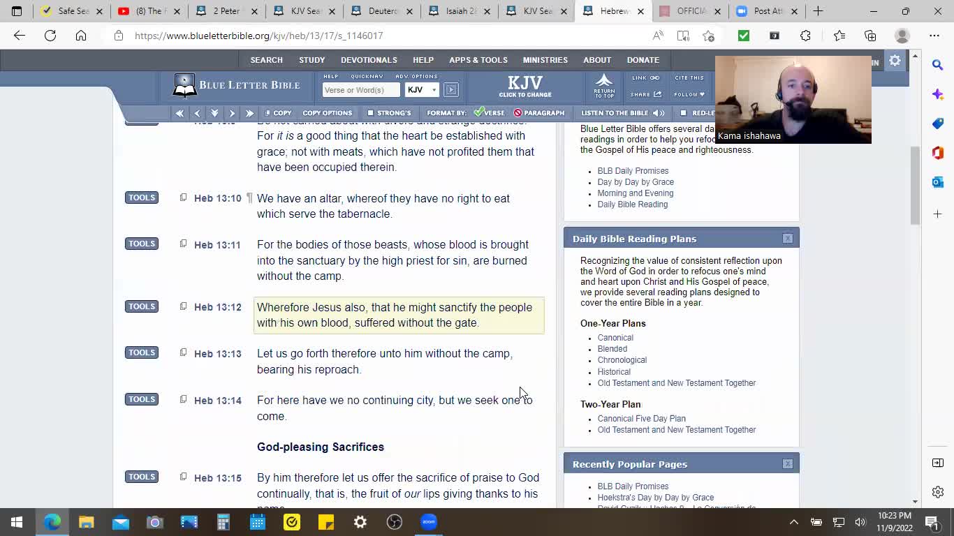Open the Follow dropdown
954x536 pixels.
(689, 94)
